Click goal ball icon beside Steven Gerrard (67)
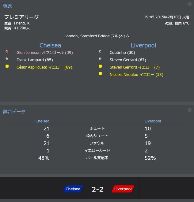This screenshot has height=202, width=194. click(x=100, y=59)
